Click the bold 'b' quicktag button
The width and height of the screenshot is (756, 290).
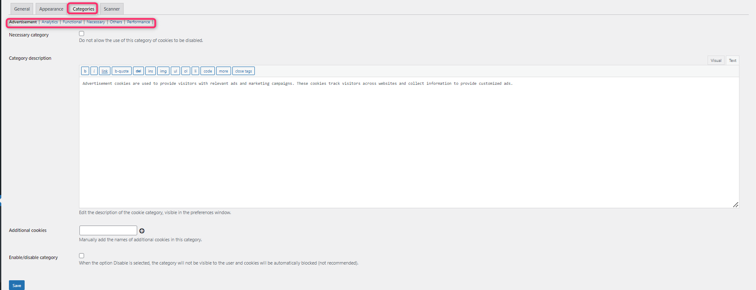(x=85, y=71)
